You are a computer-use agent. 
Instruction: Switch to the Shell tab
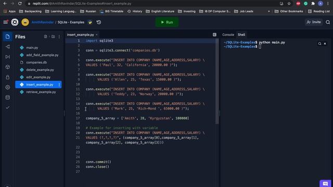[x=241, y=35]
